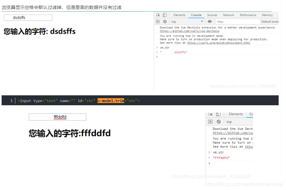Open the Network tab

(x=228, y=15)
